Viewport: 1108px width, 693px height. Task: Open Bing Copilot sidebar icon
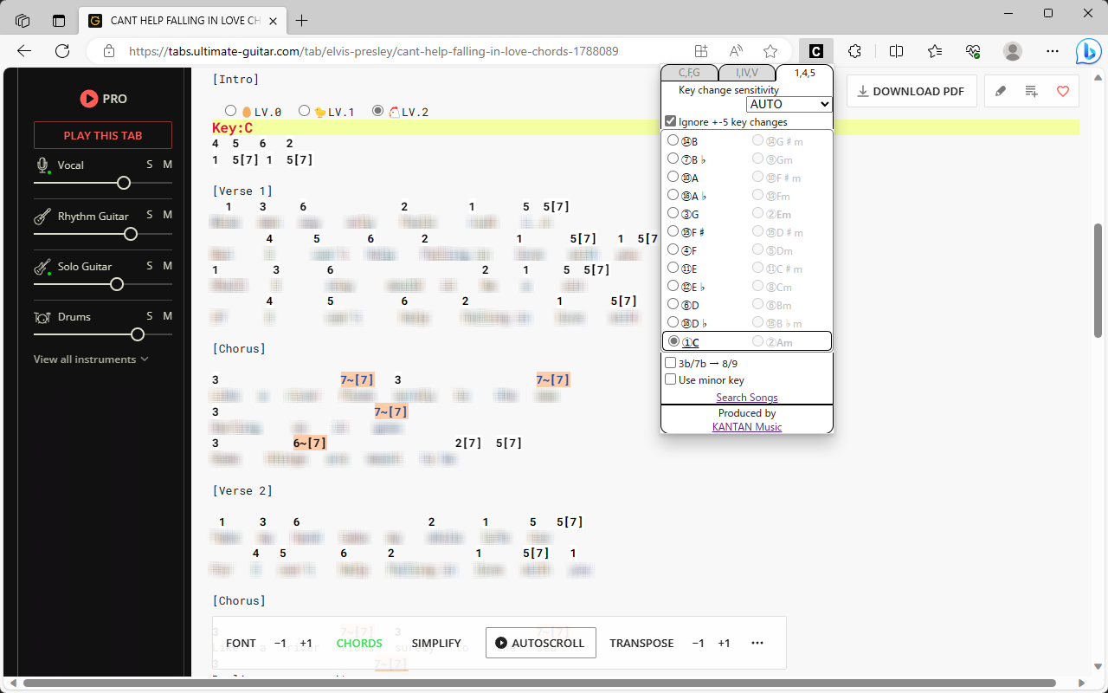click(1088, 51)
